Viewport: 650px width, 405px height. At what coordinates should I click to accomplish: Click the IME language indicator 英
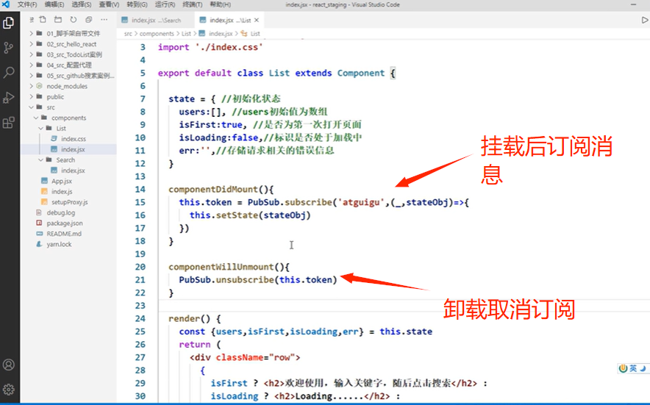click(x=632, y=368)
